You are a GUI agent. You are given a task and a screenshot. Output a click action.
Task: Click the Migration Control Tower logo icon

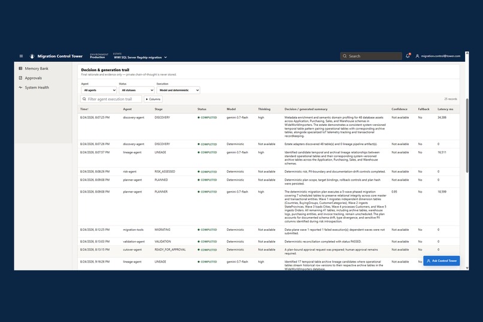32,56
